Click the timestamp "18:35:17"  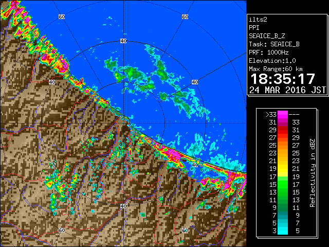(283, 79)
